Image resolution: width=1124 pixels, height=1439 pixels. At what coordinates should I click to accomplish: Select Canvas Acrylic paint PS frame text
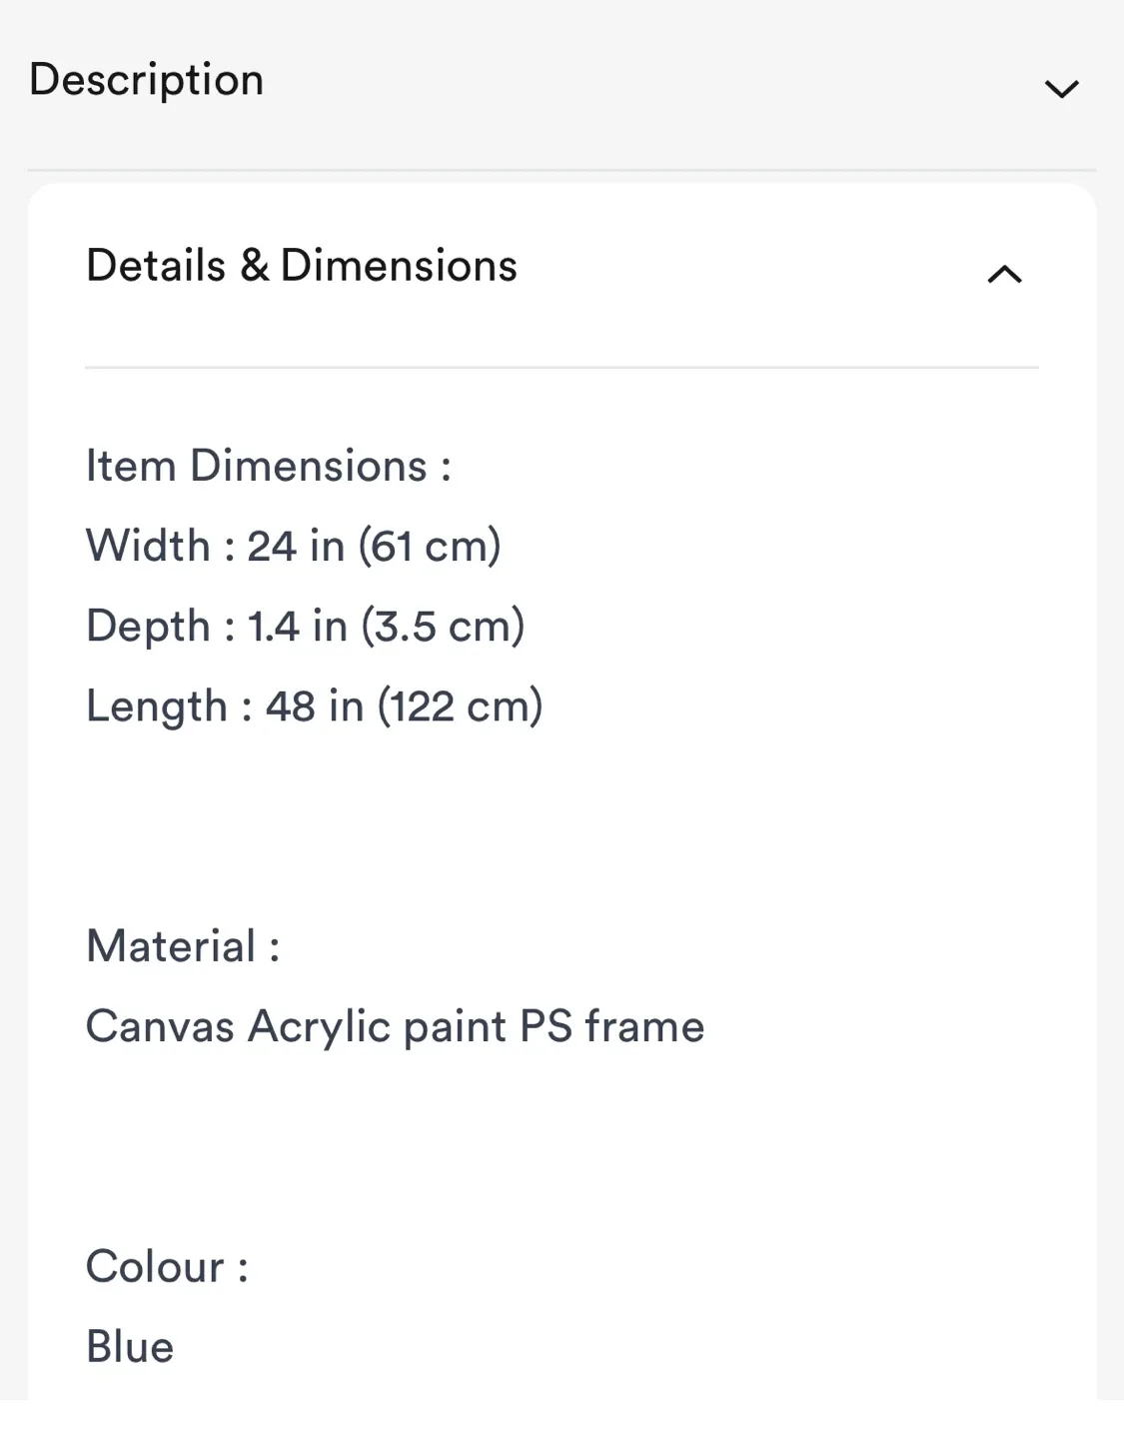[x=395, y=1025]
